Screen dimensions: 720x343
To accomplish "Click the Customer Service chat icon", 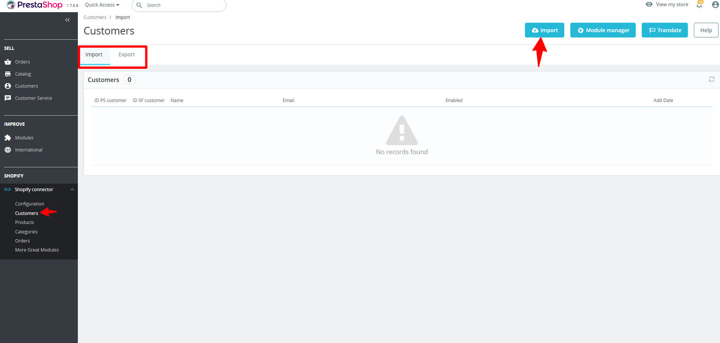I will (8, 98).
